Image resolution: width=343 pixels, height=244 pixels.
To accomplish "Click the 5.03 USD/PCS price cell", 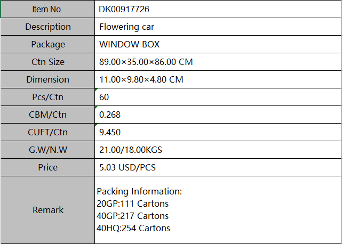I will [x=218, y=167].
